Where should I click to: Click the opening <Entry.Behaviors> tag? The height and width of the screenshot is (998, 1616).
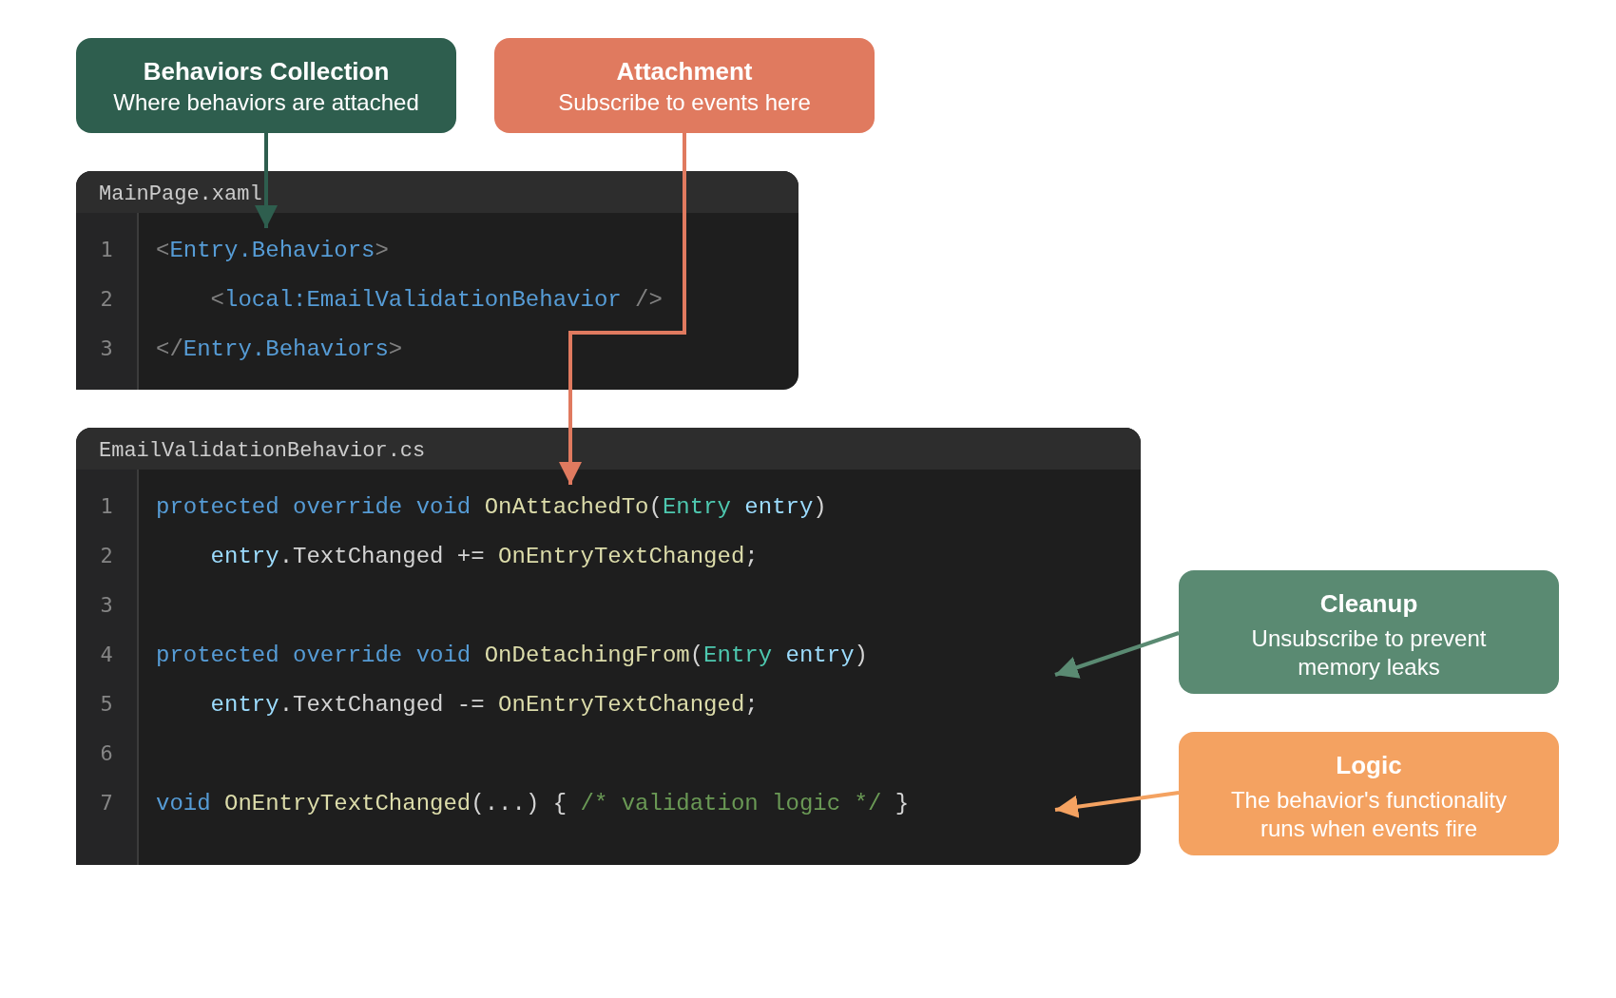click(x=272, y=250)
